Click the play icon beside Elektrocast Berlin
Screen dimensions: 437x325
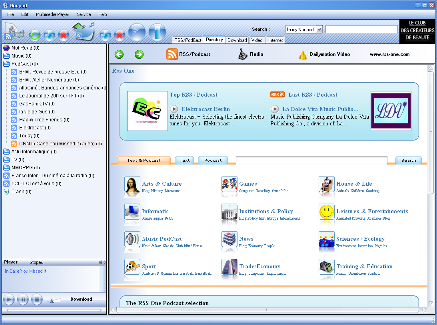(174, 109)
